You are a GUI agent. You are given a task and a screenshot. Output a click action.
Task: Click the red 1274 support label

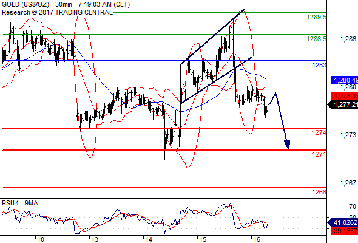pos(319,132)
